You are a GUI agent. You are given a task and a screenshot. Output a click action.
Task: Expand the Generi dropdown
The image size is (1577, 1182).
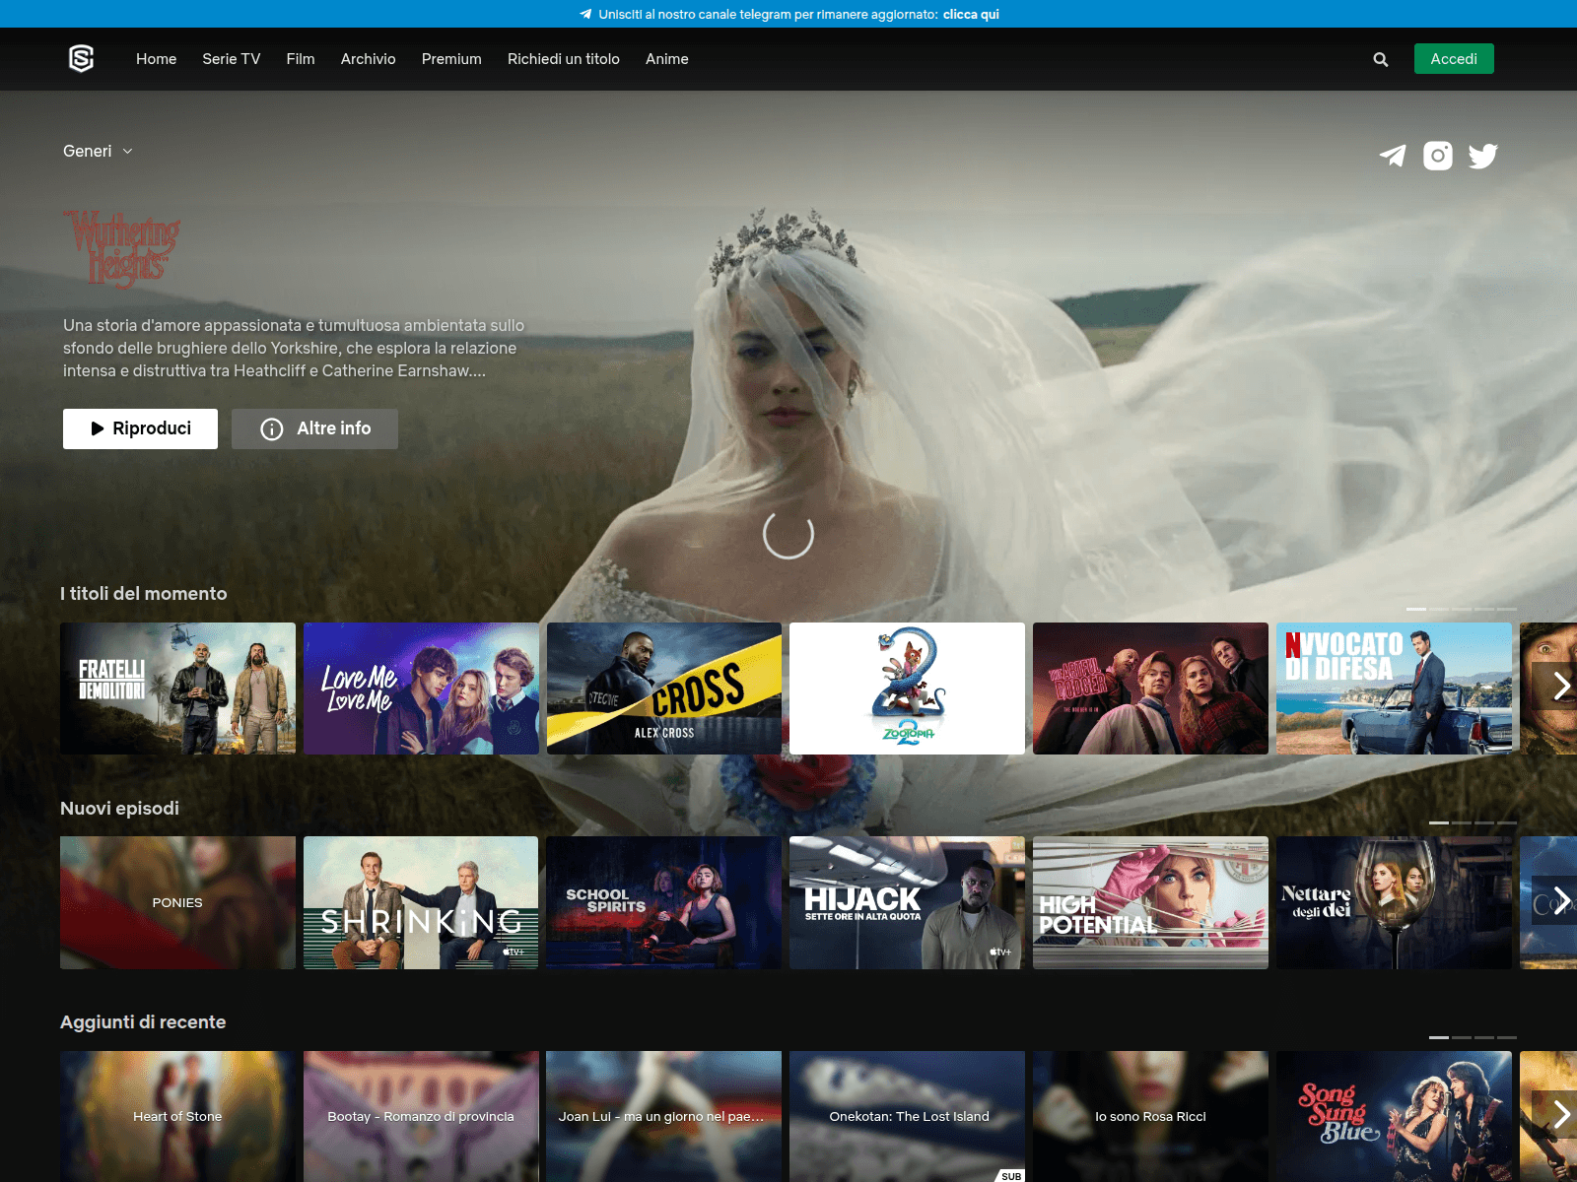click(x=98, y=151)
